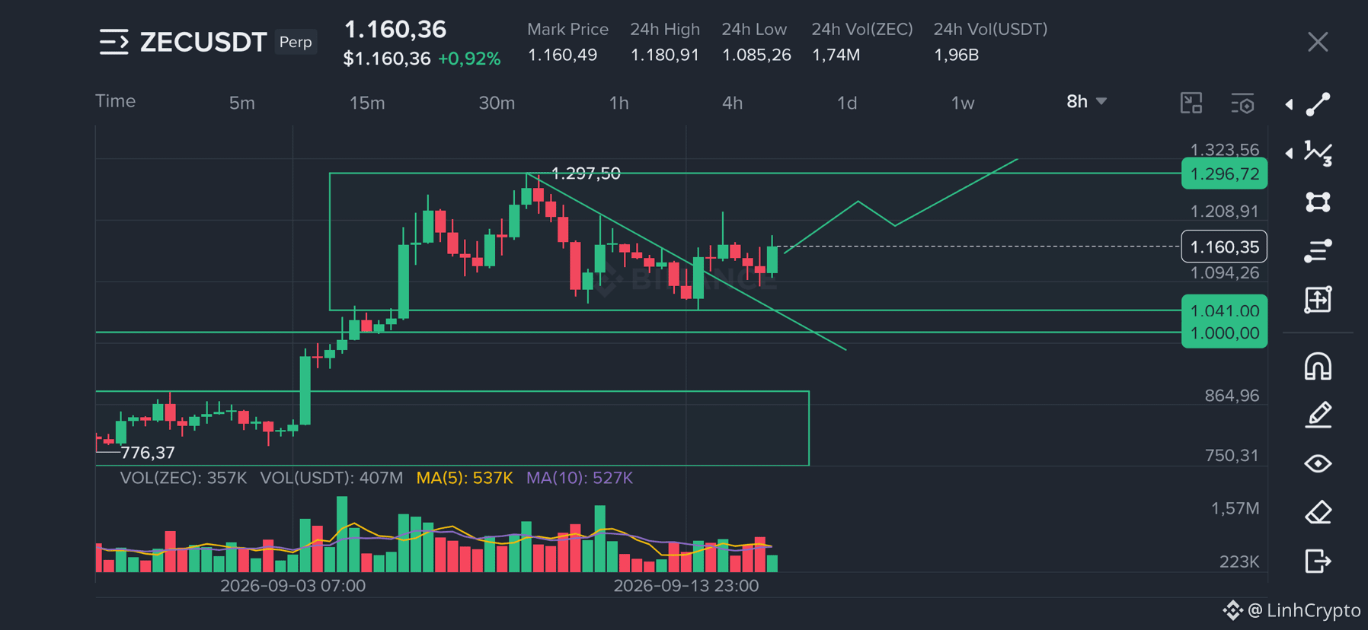Open chart indicator settings icon

coord(1242,103)
